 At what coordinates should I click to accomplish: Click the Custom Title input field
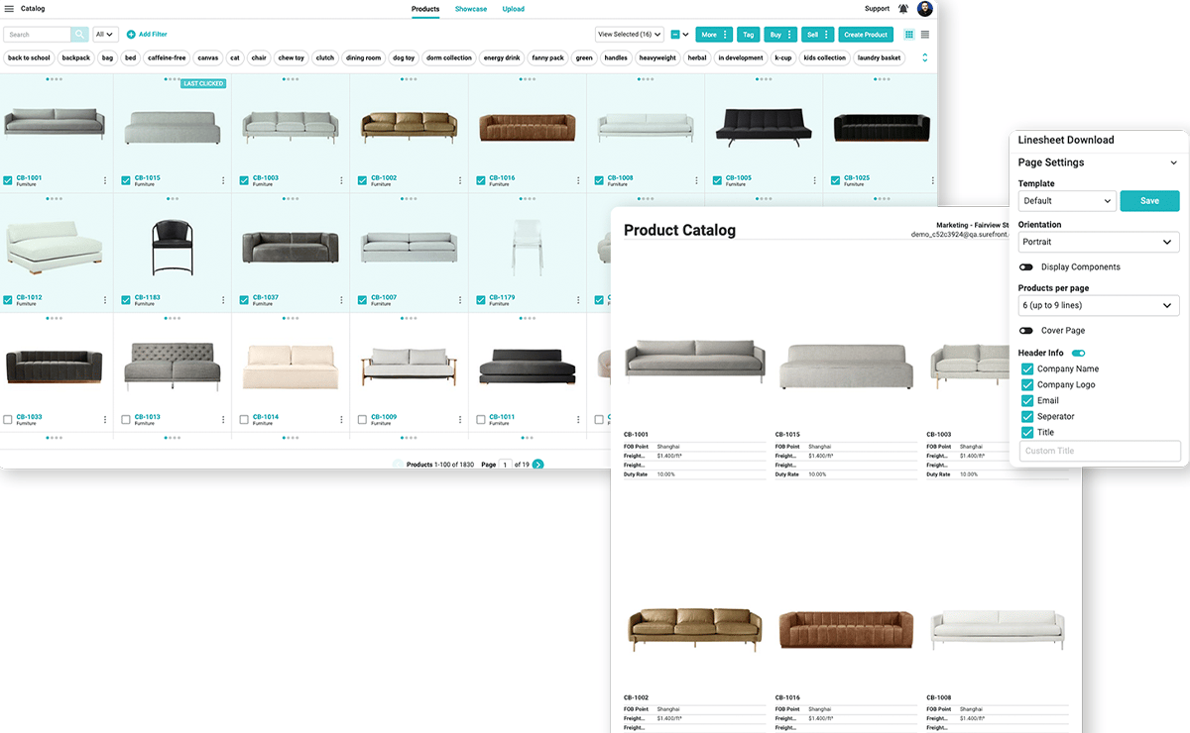[x=1099, y=450]
